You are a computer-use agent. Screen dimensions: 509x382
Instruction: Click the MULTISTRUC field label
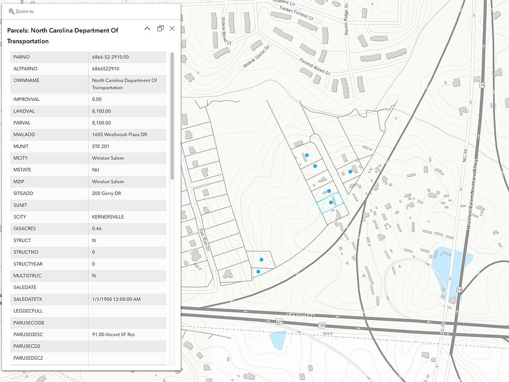[x=28, y=275]
